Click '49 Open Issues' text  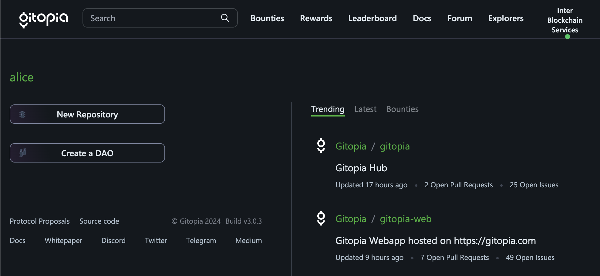tap(530, 258)
